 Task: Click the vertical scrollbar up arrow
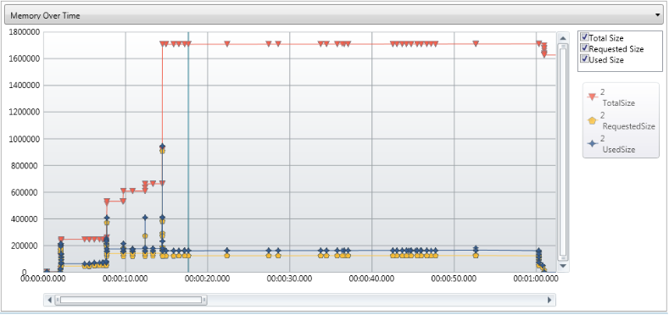[x=563, y=38]
